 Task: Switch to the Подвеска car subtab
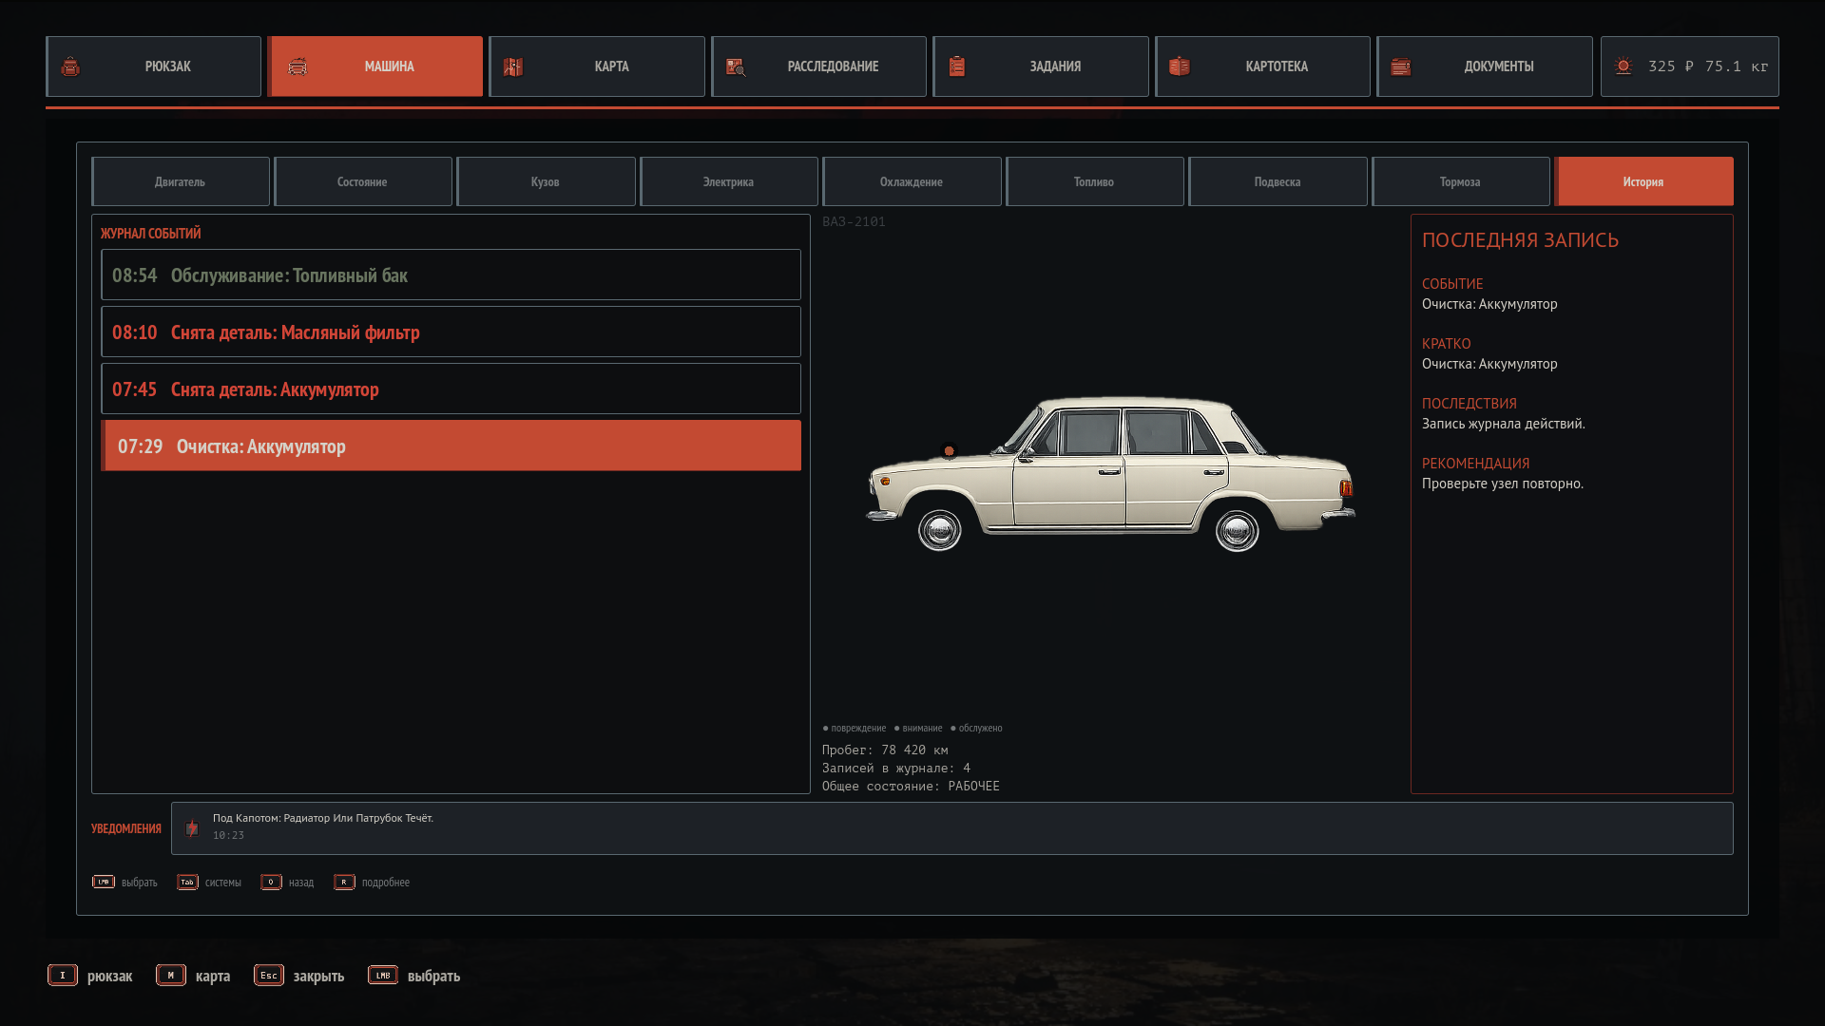click(1277, 181)
